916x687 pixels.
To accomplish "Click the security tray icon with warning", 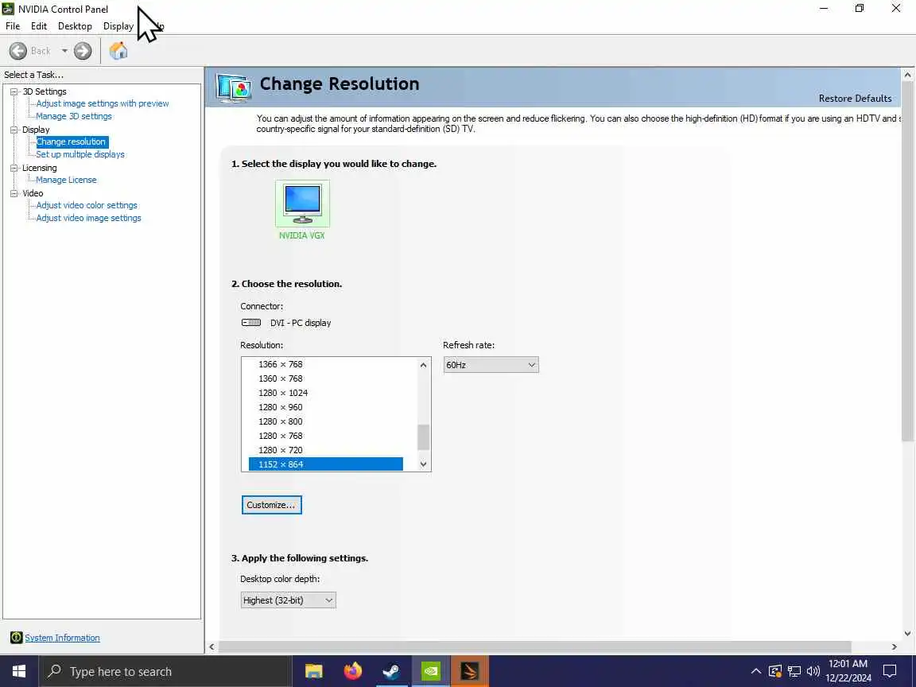I will pyautogui.click(x=775, y=671).
